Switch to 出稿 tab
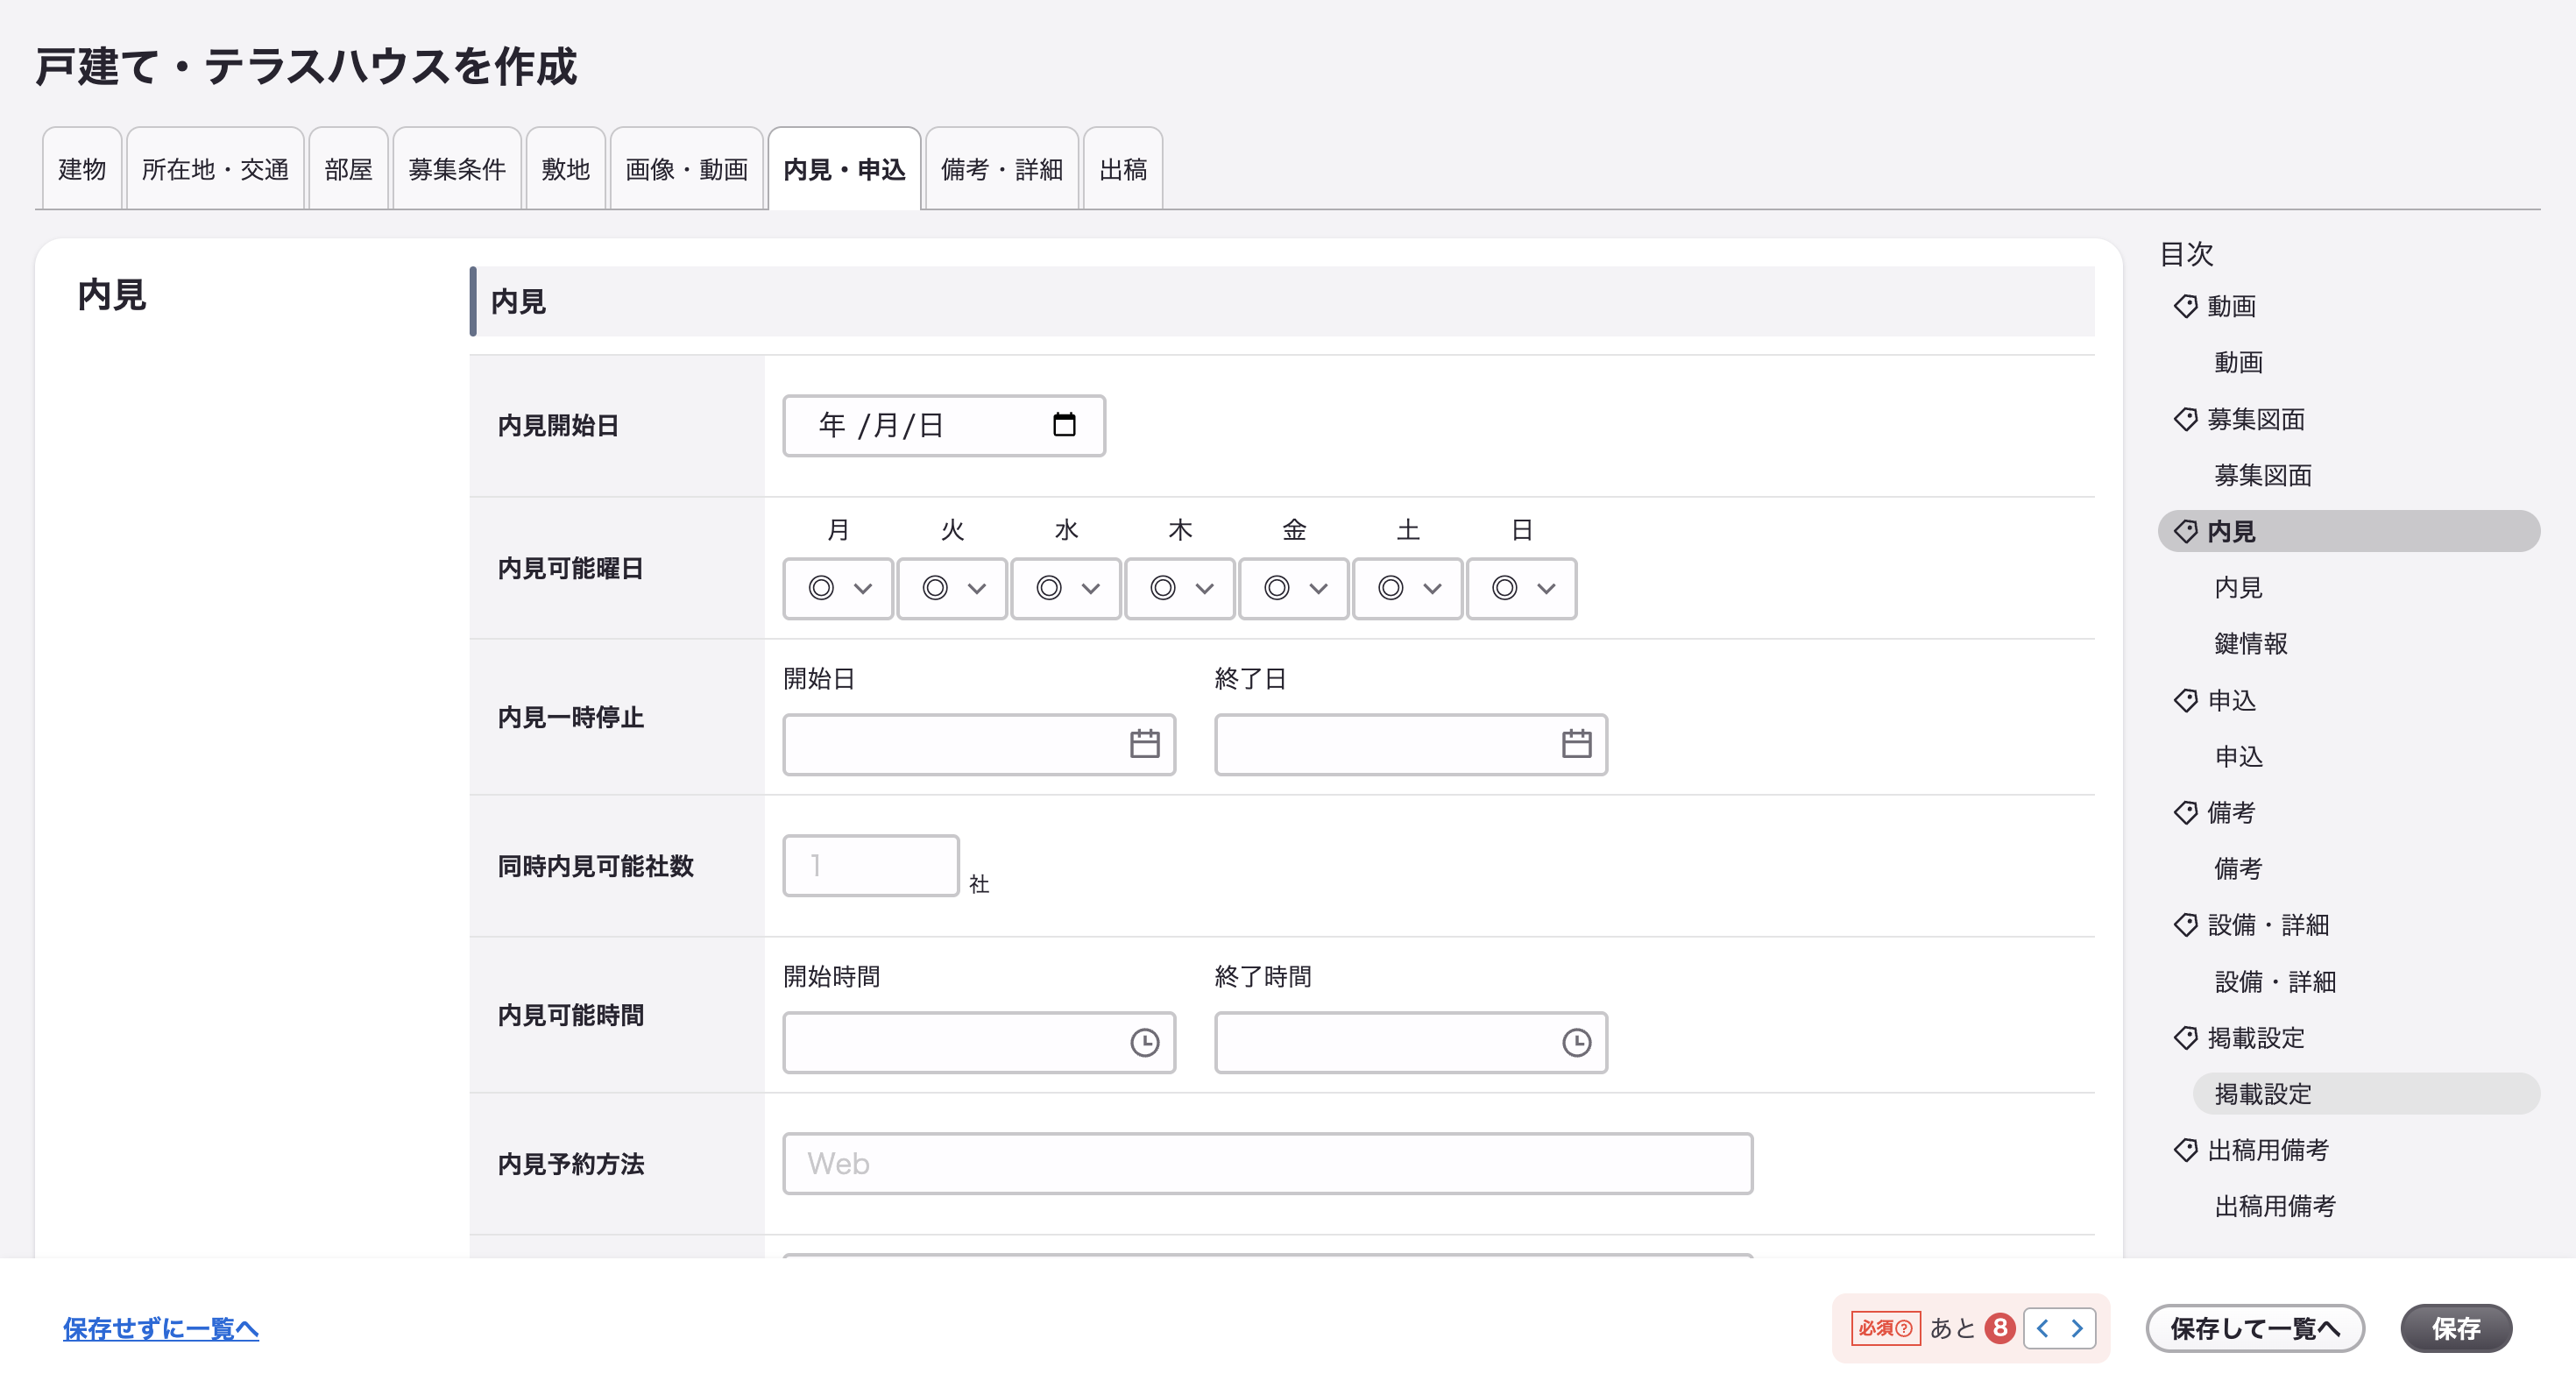2576x1395 pixels. pyautogui.click(x=1123, y=169)
